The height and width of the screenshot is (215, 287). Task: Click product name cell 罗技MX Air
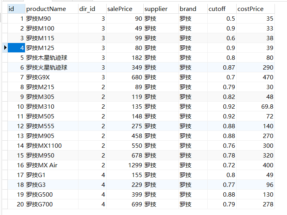coord(52,165)
